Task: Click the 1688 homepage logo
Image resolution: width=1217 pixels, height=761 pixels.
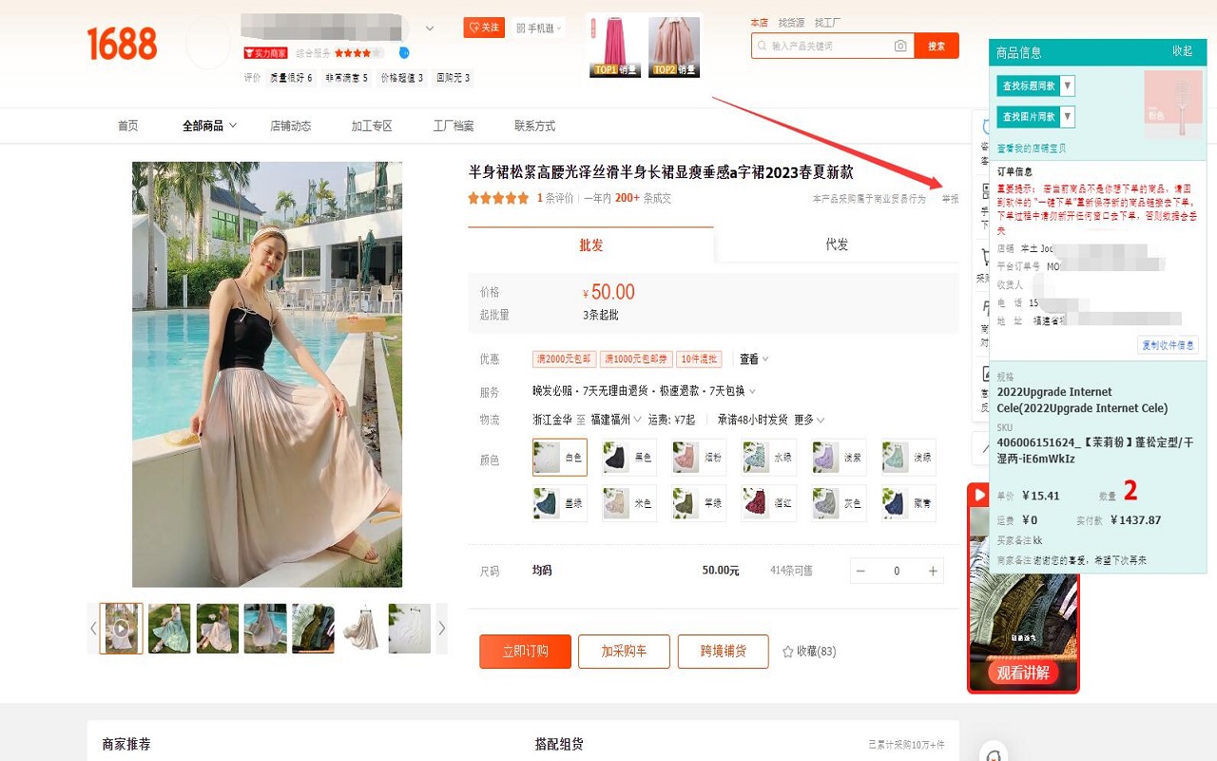Action: pyautogui.click(x=121, y=43)
